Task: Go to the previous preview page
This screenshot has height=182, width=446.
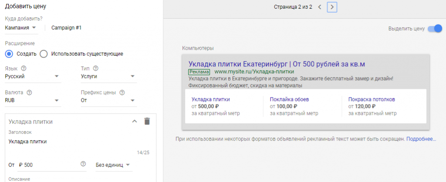Action: 319,7
